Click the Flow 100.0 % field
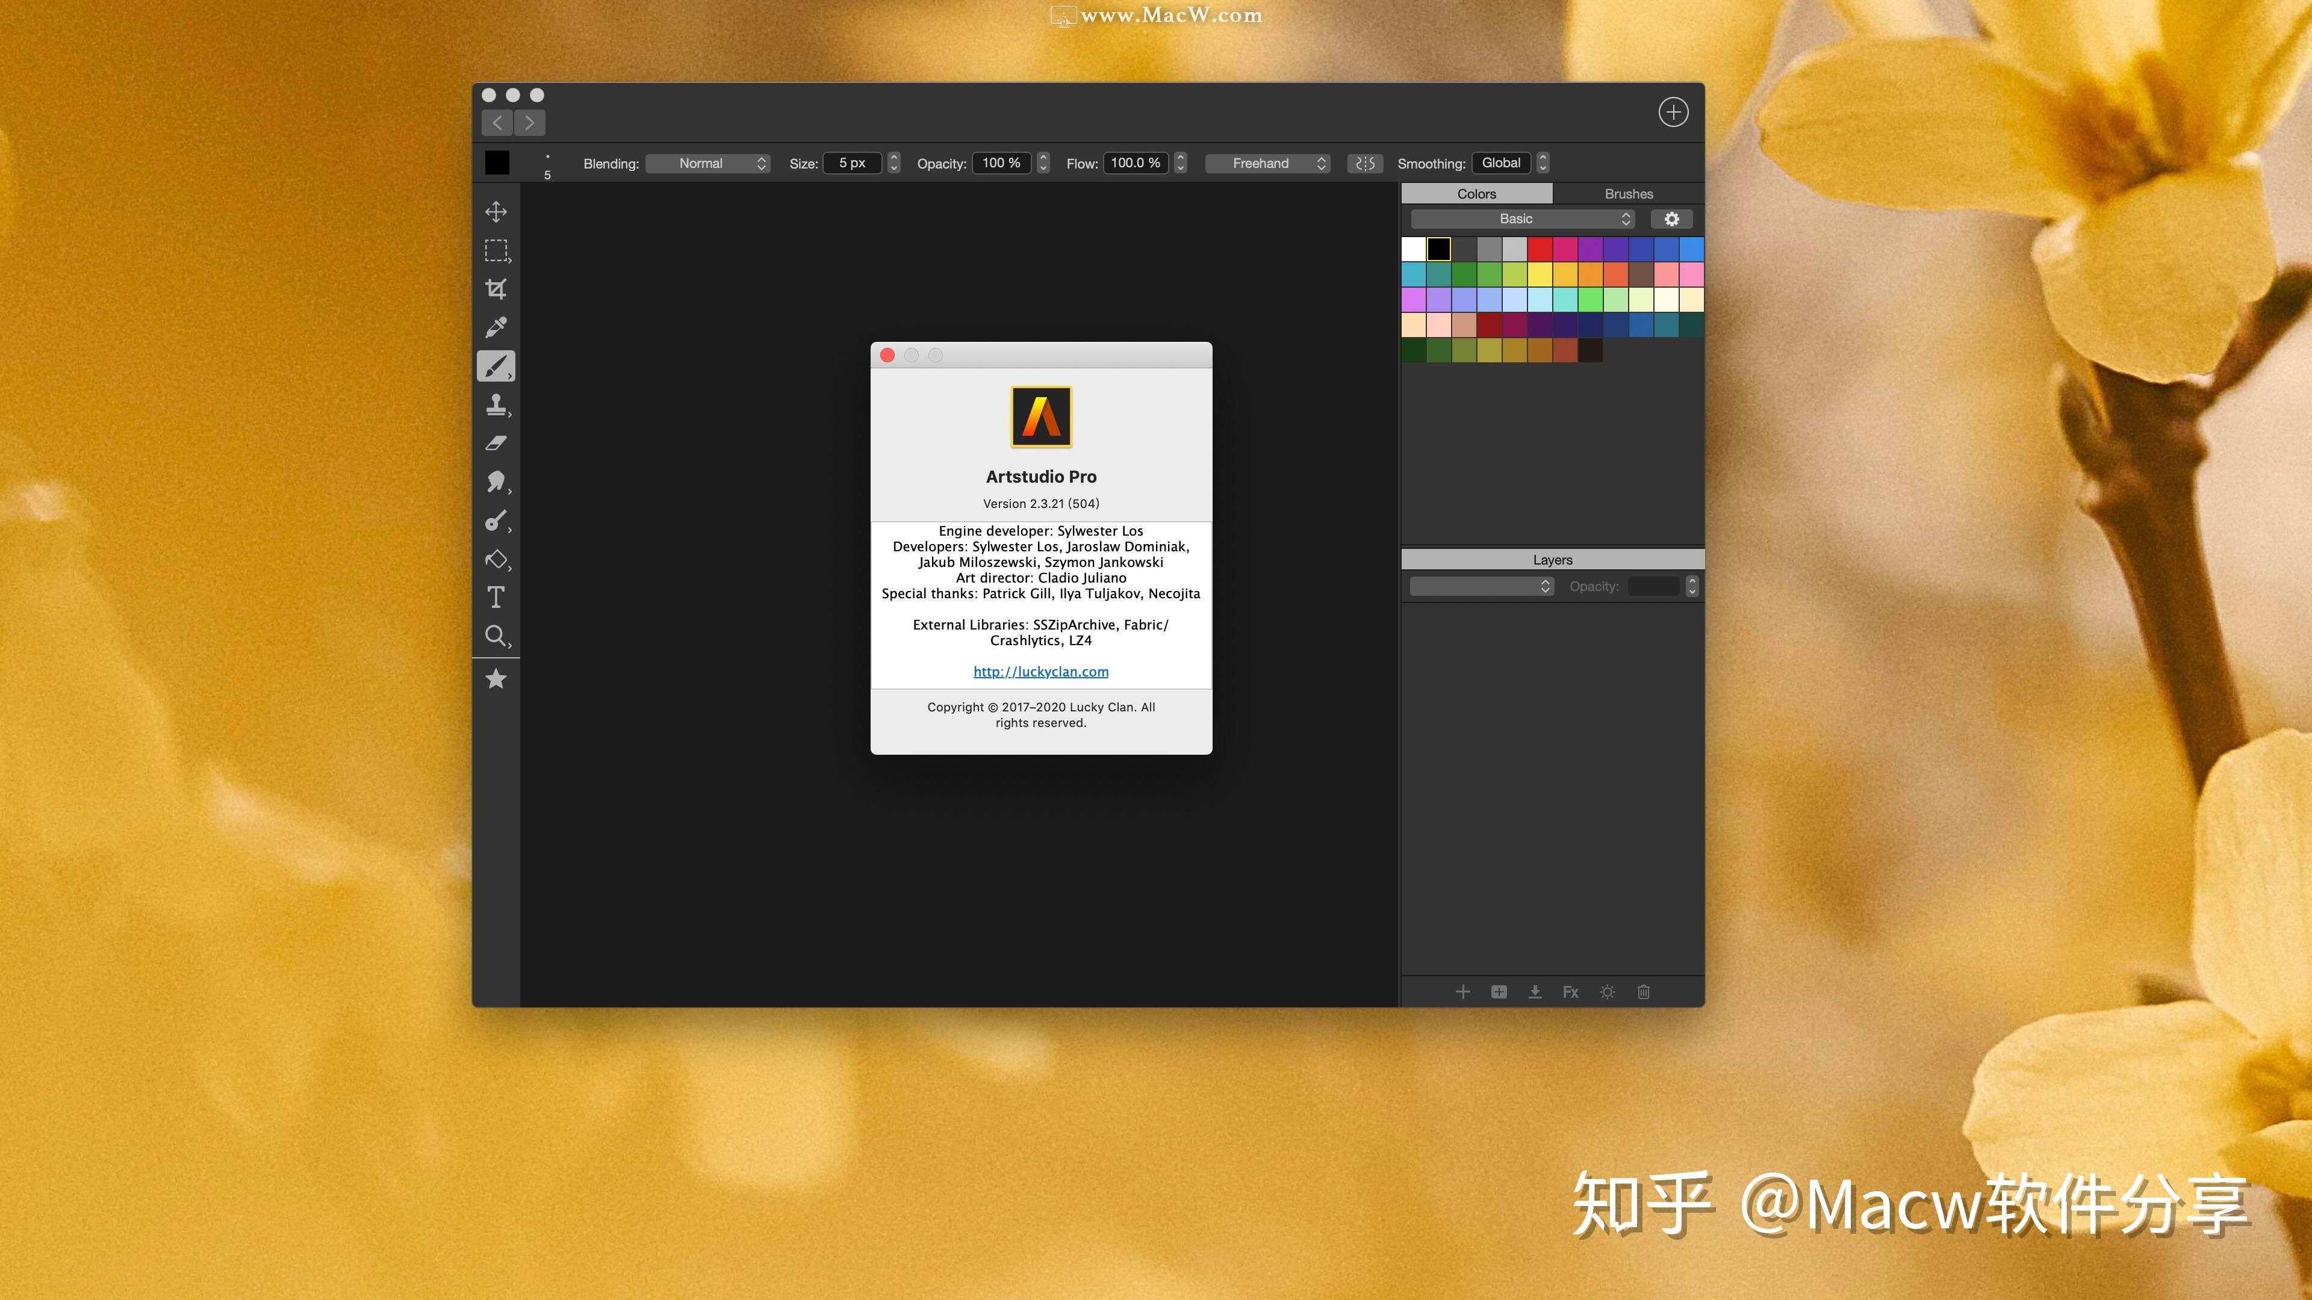The width and height of the screenshot is (2312, 1300). (x=1136, y=163)
